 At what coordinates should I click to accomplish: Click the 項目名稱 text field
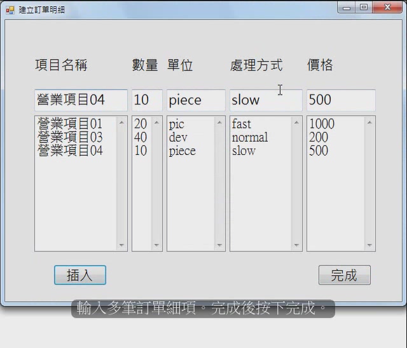(x=81, y=100)
